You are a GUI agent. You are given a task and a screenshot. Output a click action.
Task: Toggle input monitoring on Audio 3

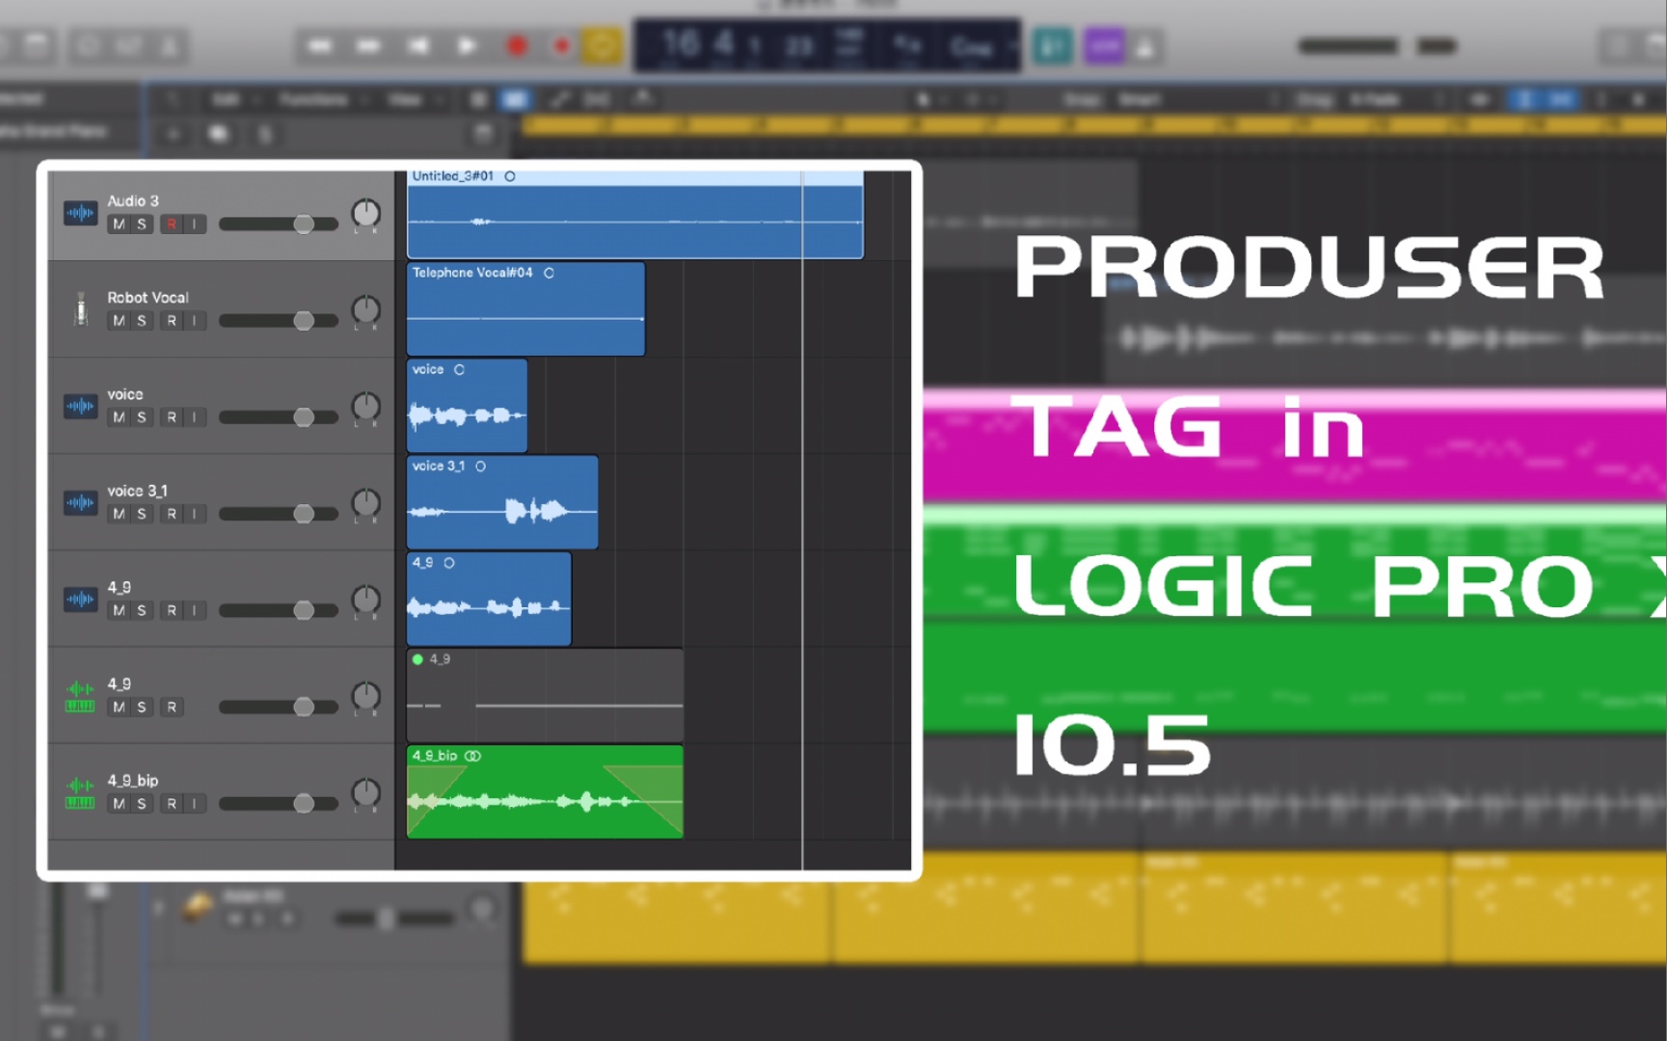click(195, 225)
